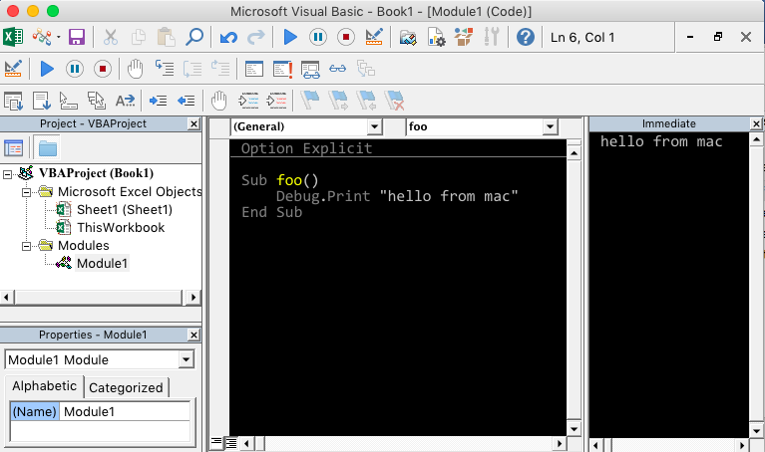Toggle a bookmark with the blue flag

[310, 101]
